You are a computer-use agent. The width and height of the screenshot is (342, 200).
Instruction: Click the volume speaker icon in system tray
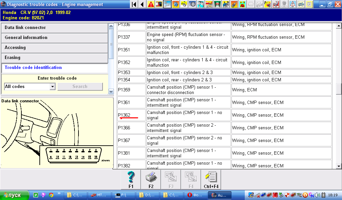tap(317, 195)
